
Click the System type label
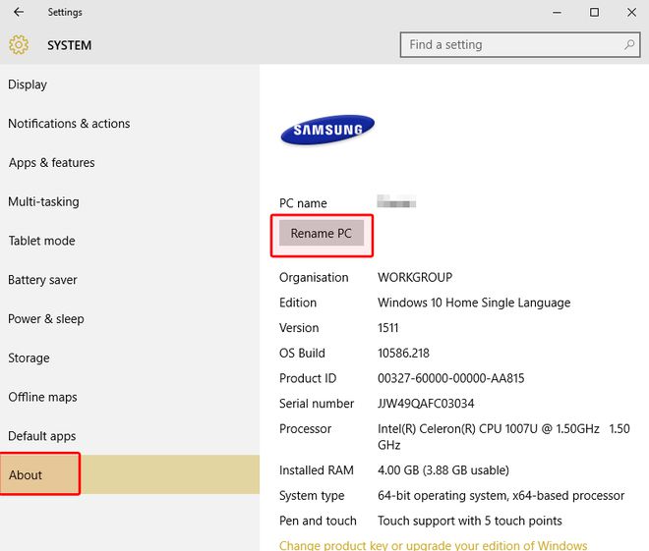click(x=312, y=496)
